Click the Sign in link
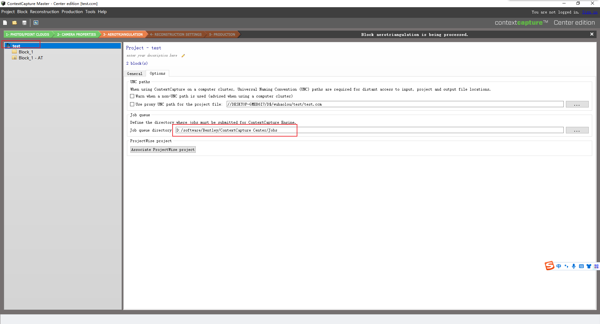This screenshot has height=324, width=600. point(590,12)
